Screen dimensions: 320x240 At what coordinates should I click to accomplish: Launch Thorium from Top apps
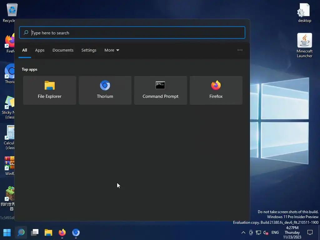click(x=105, y=90)
